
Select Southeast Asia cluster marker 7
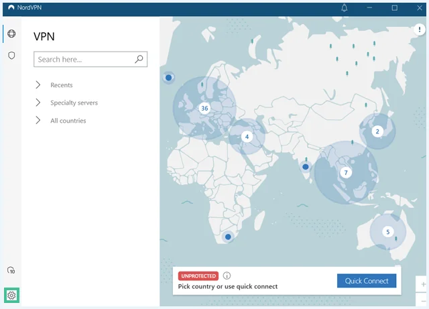coord(346,172)
